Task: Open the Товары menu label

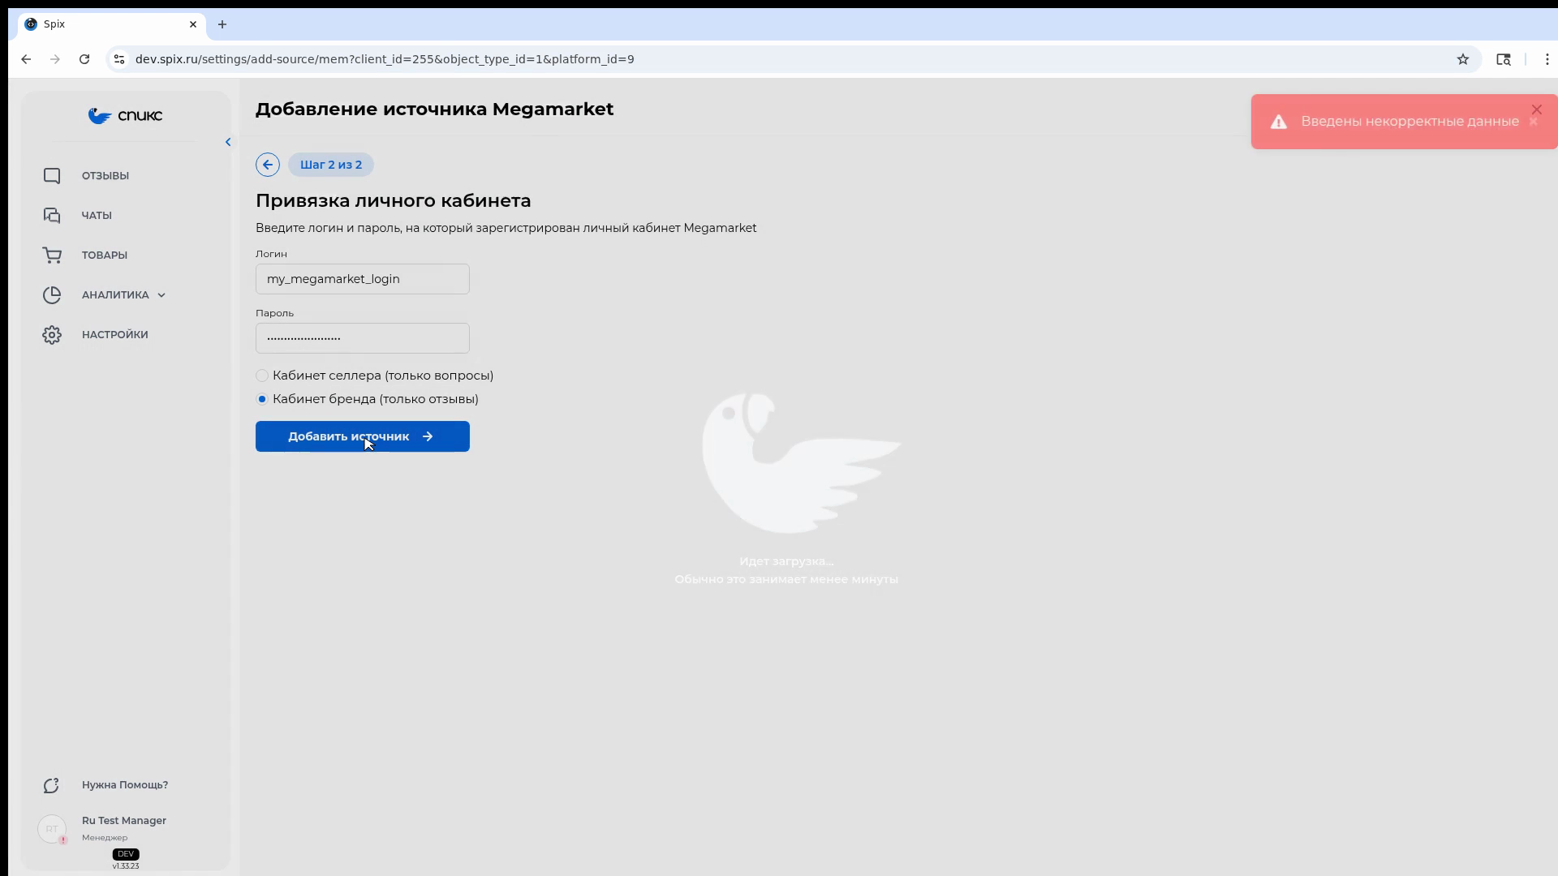Action: [x=105, y=255]
